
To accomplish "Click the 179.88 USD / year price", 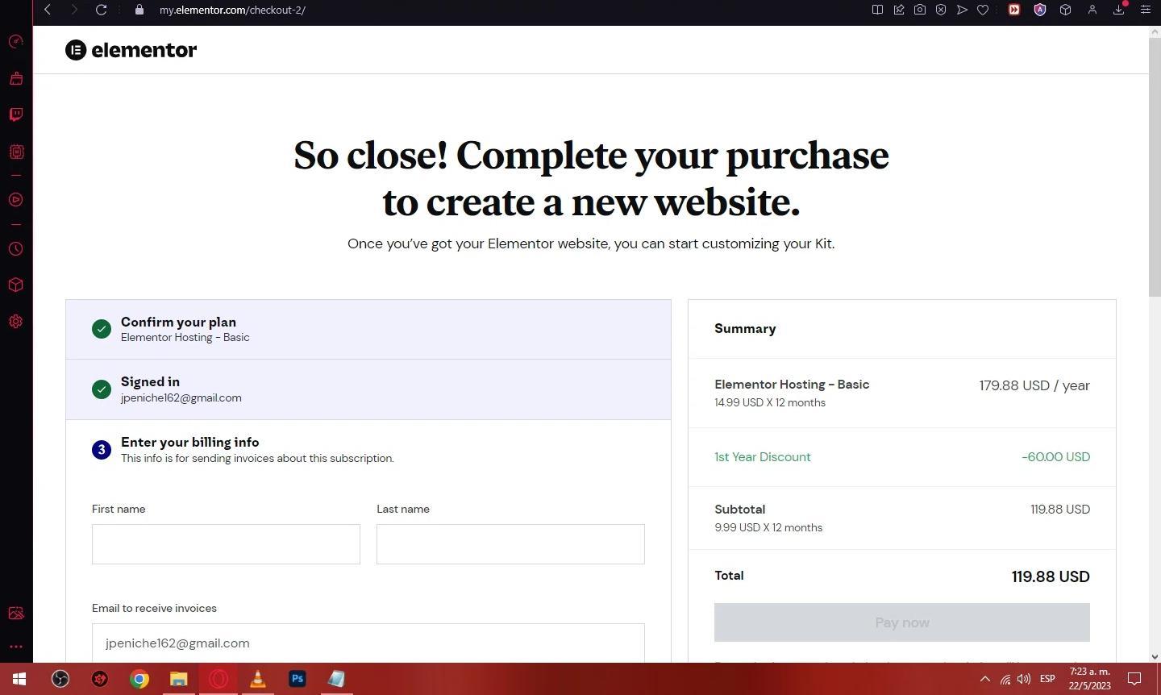I will point(1034,385).
